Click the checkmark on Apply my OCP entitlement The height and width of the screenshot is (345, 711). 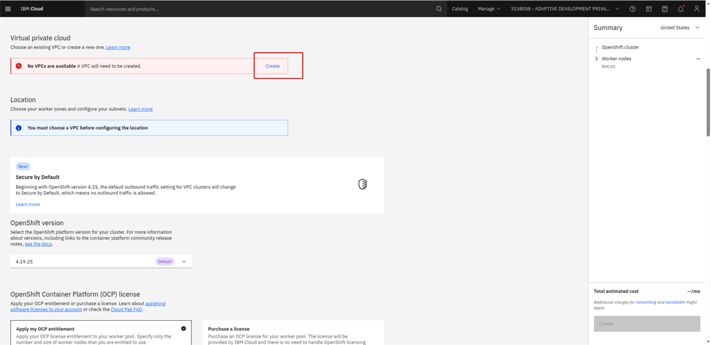[183, 328]
